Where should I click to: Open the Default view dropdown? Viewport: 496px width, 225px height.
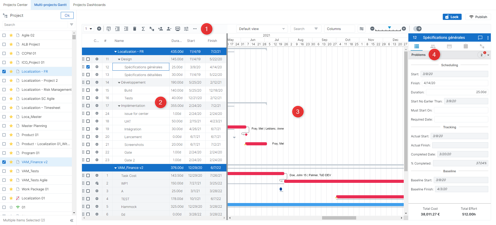coord(262,29)
